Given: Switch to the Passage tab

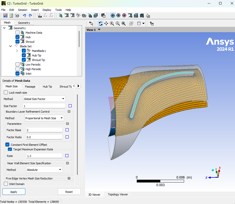Looking at the screenshot, I should point(30,87).
